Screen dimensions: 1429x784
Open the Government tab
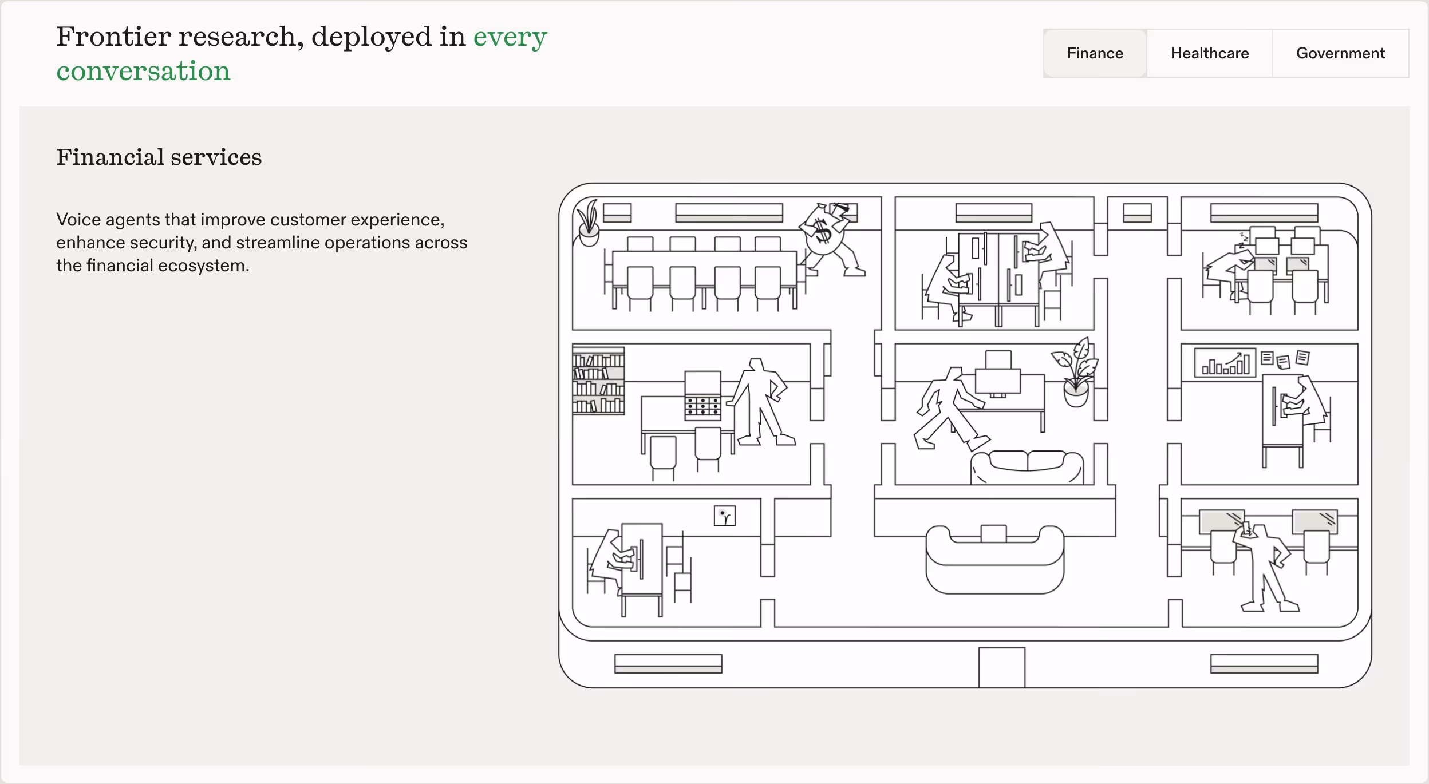coord(1340,53)
